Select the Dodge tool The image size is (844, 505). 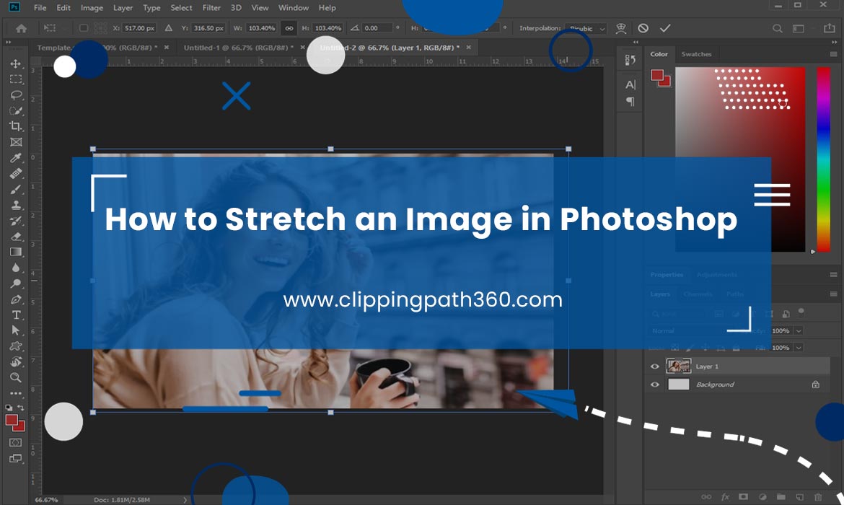click(x=16, y=284)
